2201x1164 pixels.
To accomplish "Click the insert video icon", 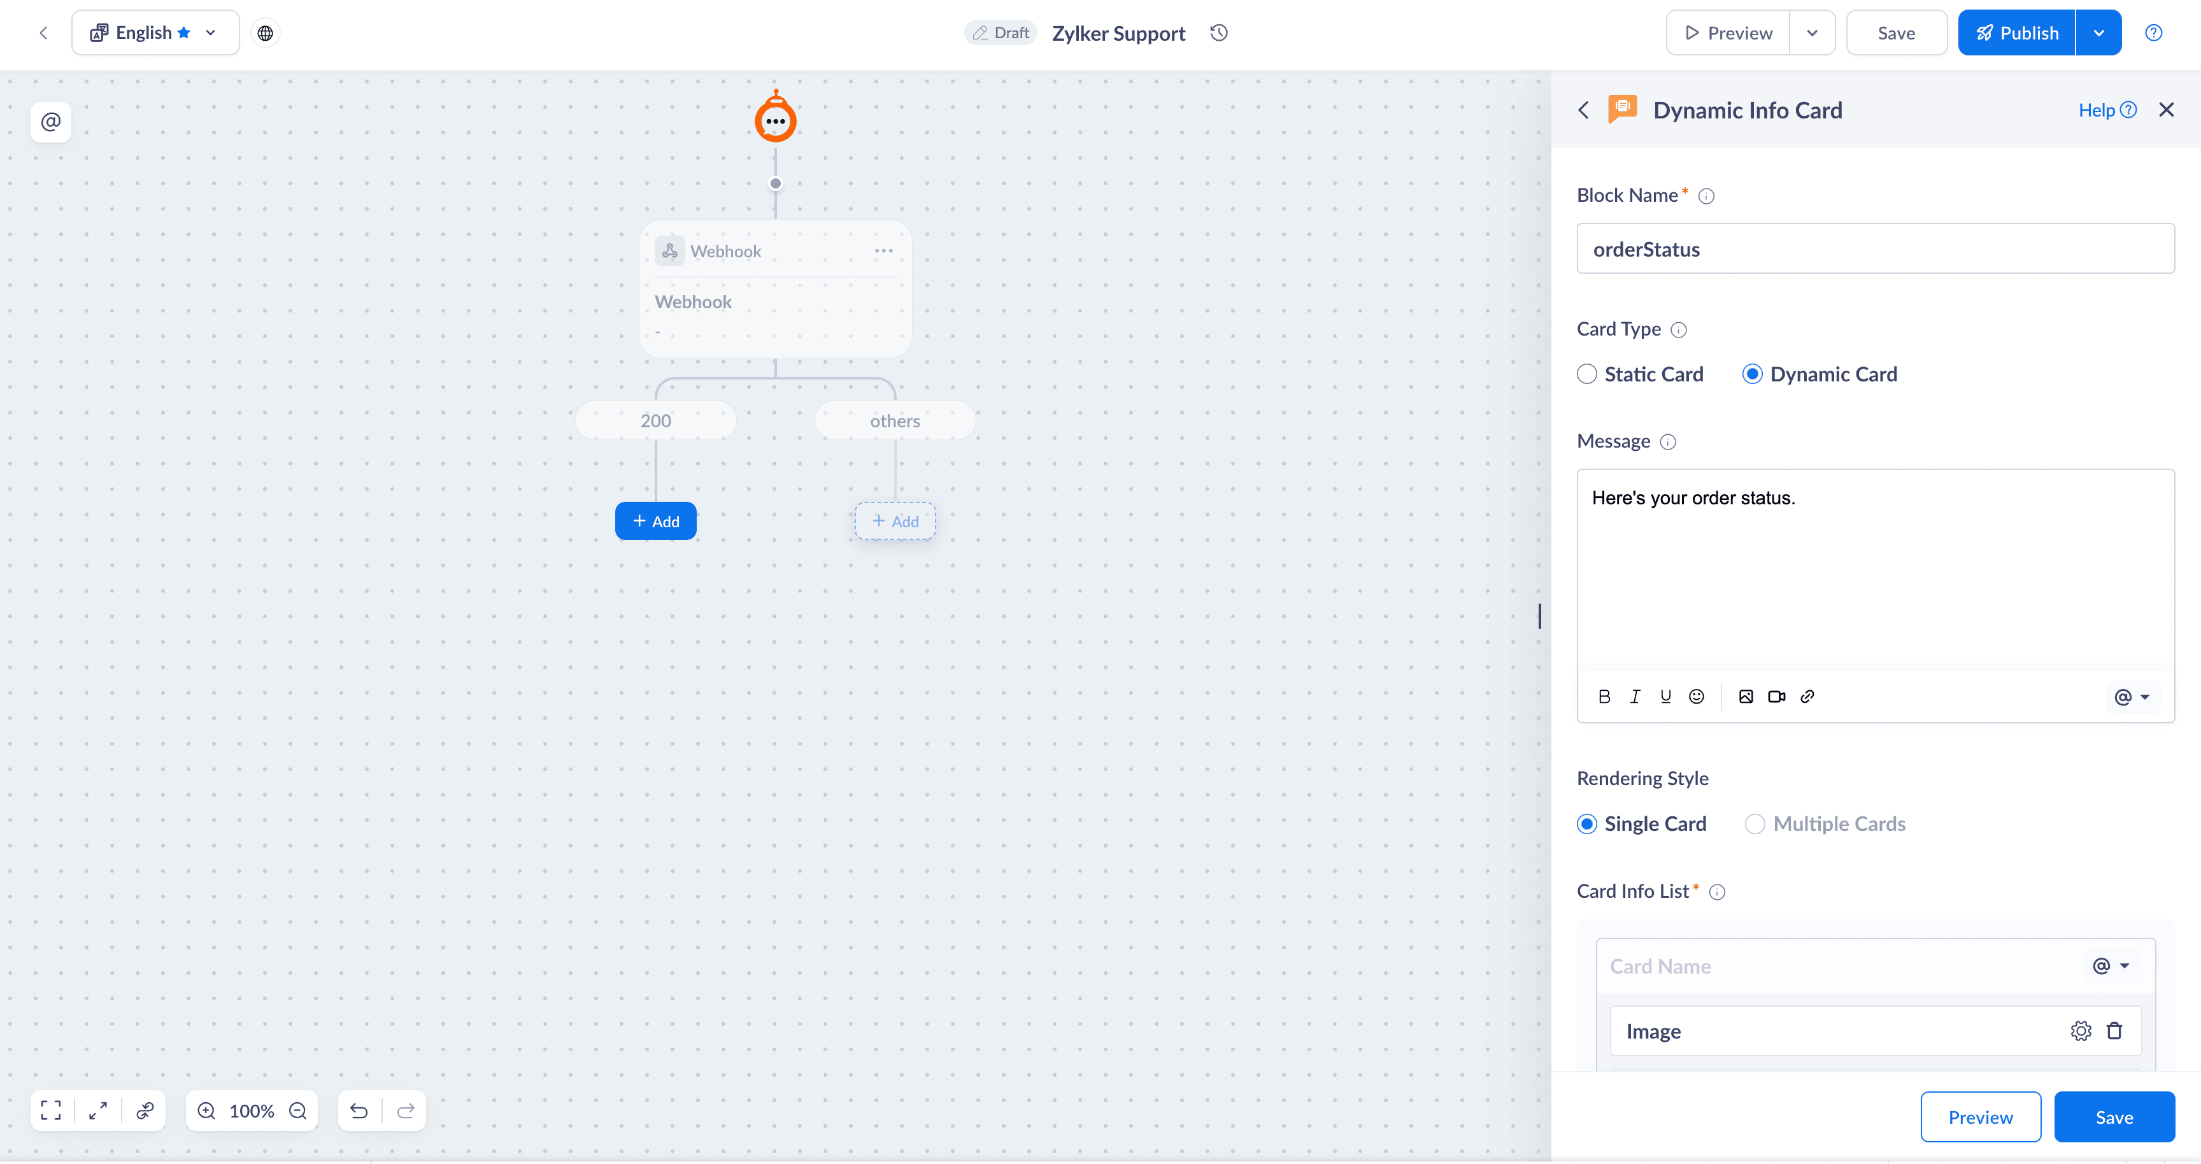I will coord(1776,696).
